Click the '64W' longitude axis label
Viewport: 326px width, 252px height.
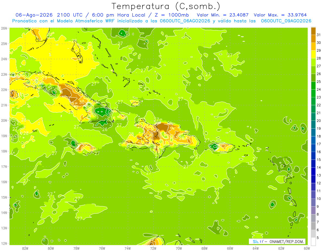[x=256, y=248]
